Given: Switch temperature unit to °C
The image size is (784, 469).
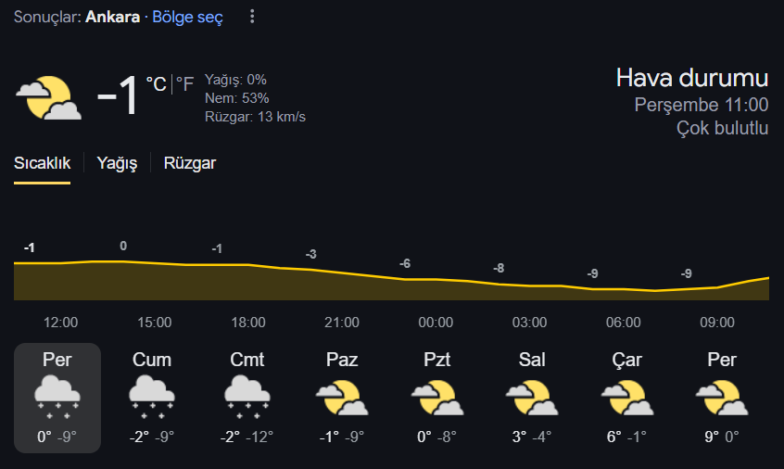Looking at the screenshot, I should (156, 84).
